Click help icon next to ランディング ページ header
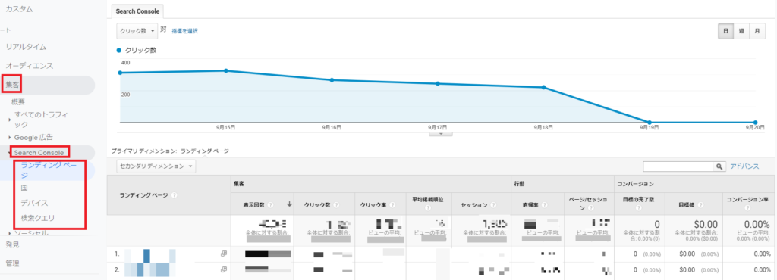This screenshot has height=280, width=777. pos(174,195)
